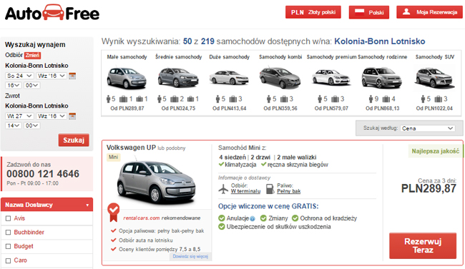This screenshot has width=465, height=269.
Task: Select the Samochody rodzinne car image
Action: pos(382,78)
